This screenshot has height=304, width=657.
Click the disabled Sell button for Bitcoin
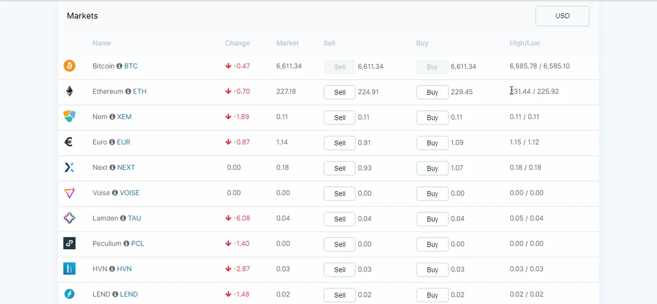(x=339, y=67)
